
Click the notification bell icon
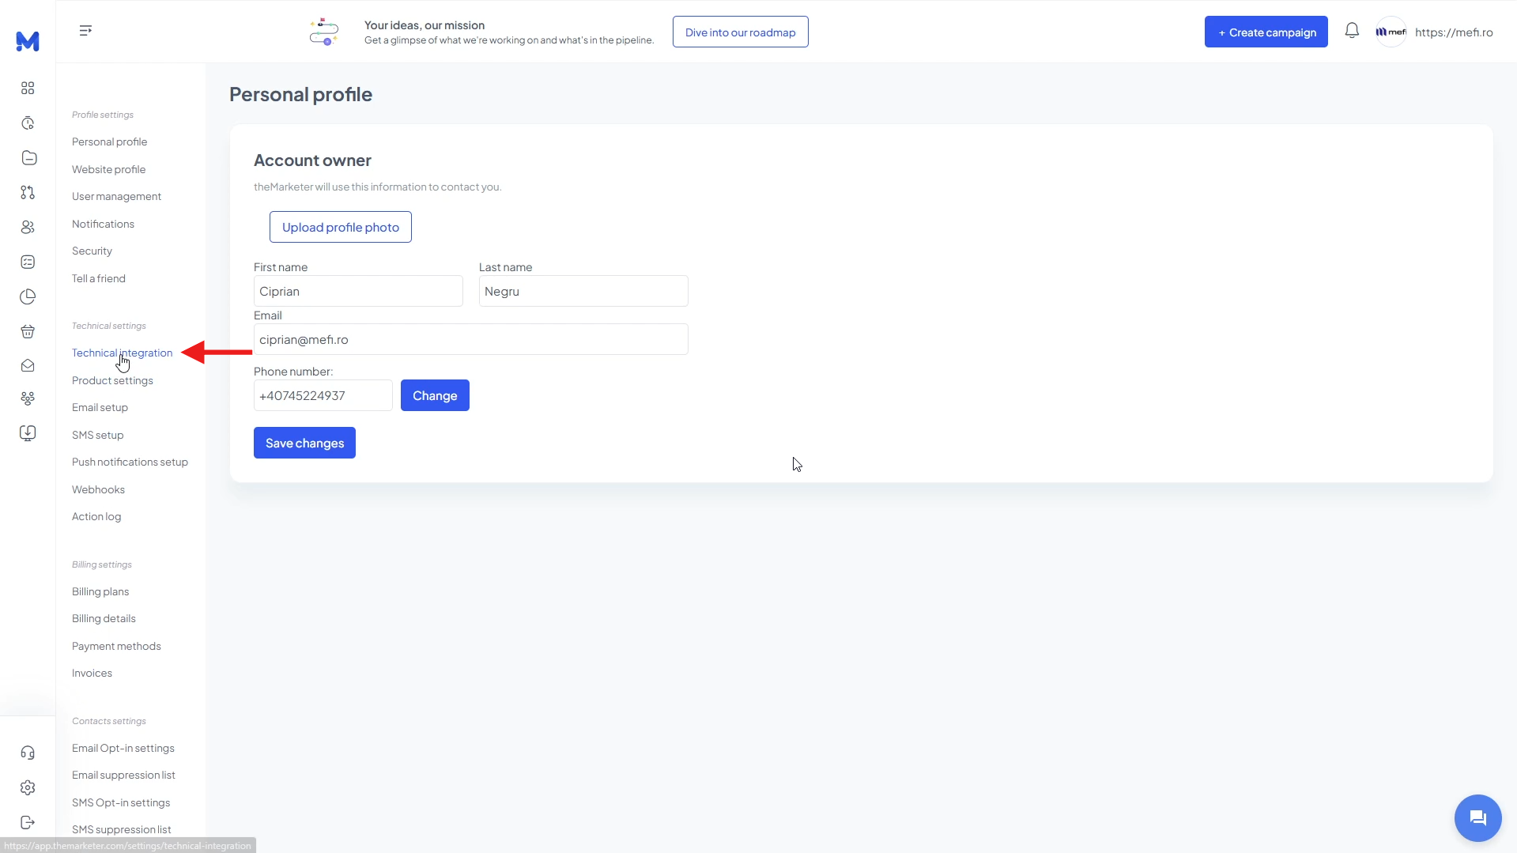click(x=1352, y=31)
